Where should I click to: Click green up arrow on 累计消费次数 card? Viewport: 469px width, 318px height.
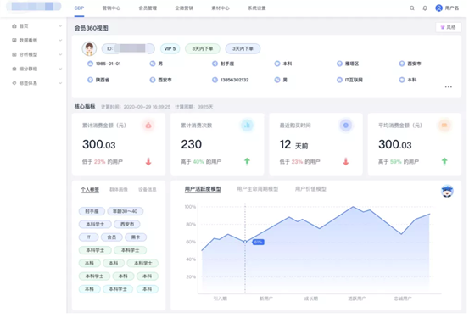[x=247, y=161]
